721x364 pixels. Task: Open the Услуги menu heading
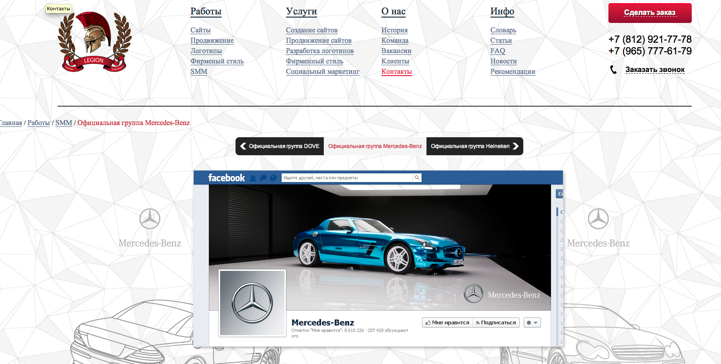tap(301, 11)
